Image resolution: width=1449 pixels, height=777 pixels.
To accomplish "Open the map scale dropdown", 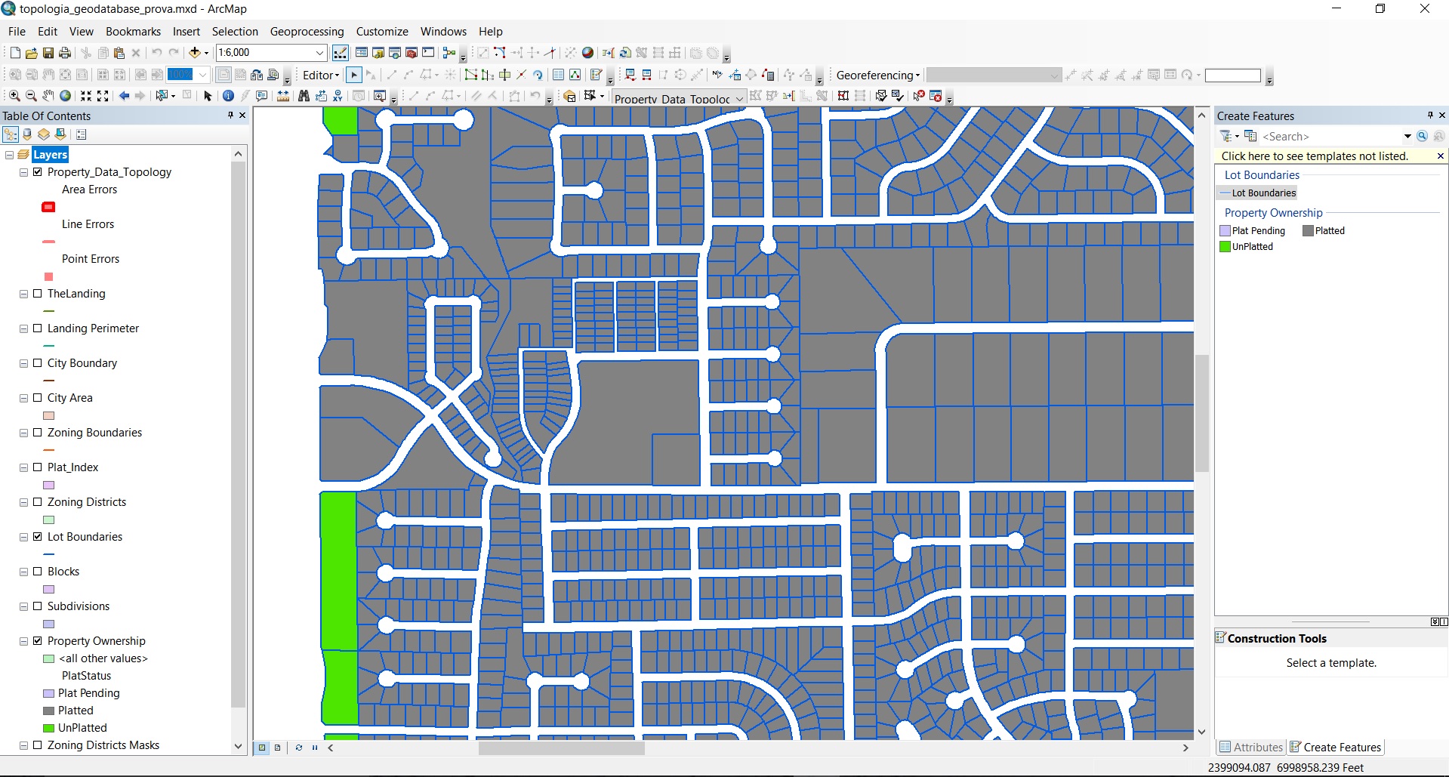I will pos(320,53).
